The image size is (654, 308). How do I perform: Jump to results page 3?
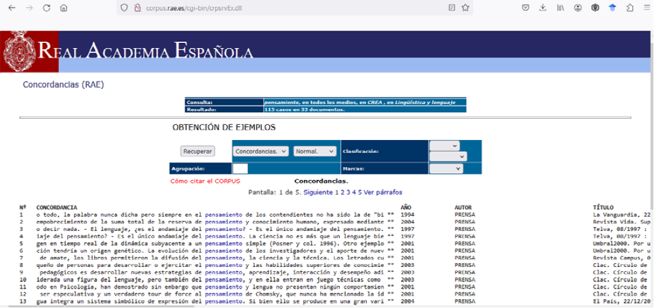pos(348,192)
